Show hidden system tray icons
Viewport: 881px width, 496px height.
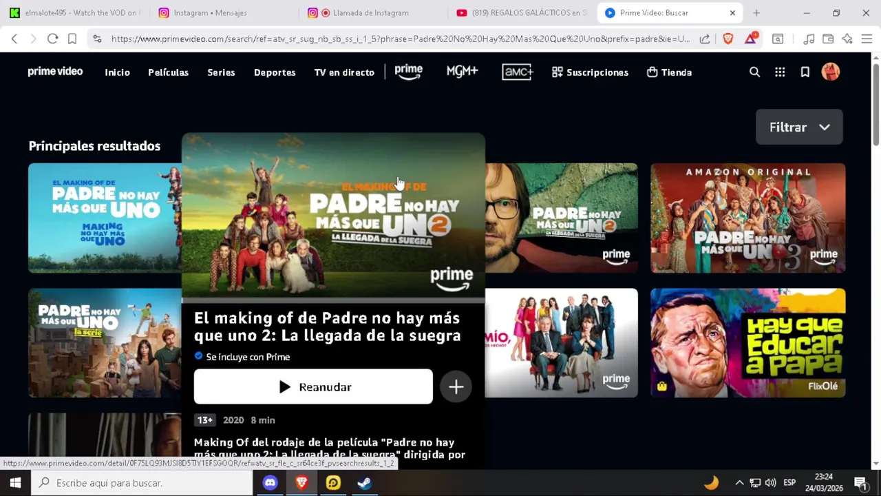pyautogui.click(x=739, y=483)
